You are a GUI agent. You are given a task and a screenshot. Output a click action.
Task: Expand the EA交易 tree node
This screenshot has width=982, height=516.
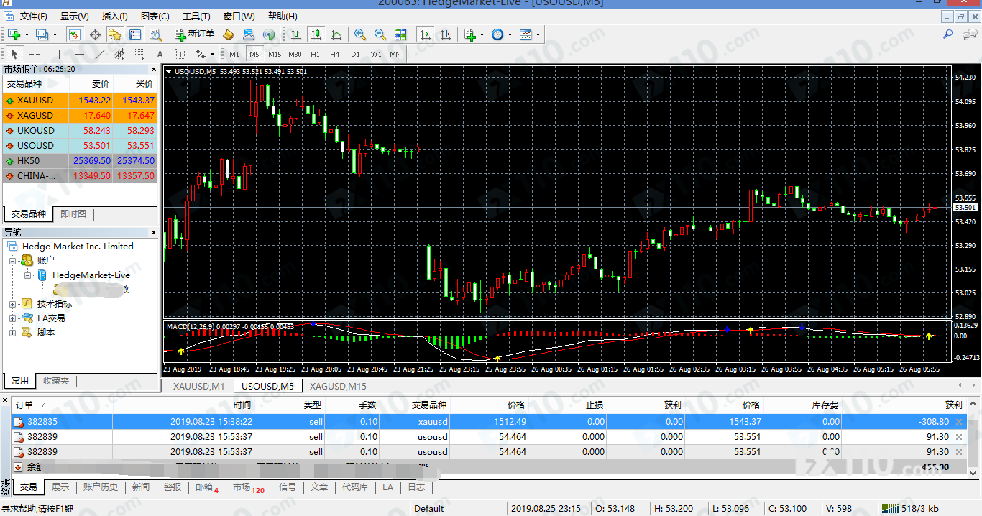(x=13, y=318)
